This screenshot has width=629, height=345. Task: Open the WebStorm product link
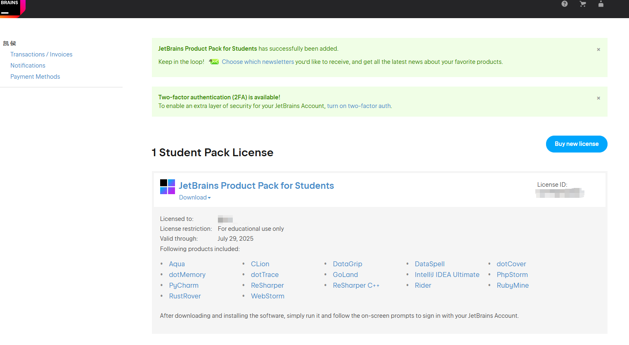(267, 296)
